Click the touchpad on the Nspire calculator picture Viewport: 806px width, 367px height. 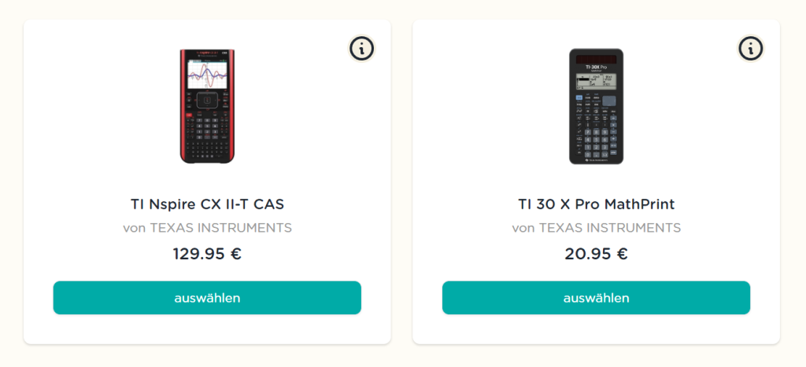pos(207,100)
